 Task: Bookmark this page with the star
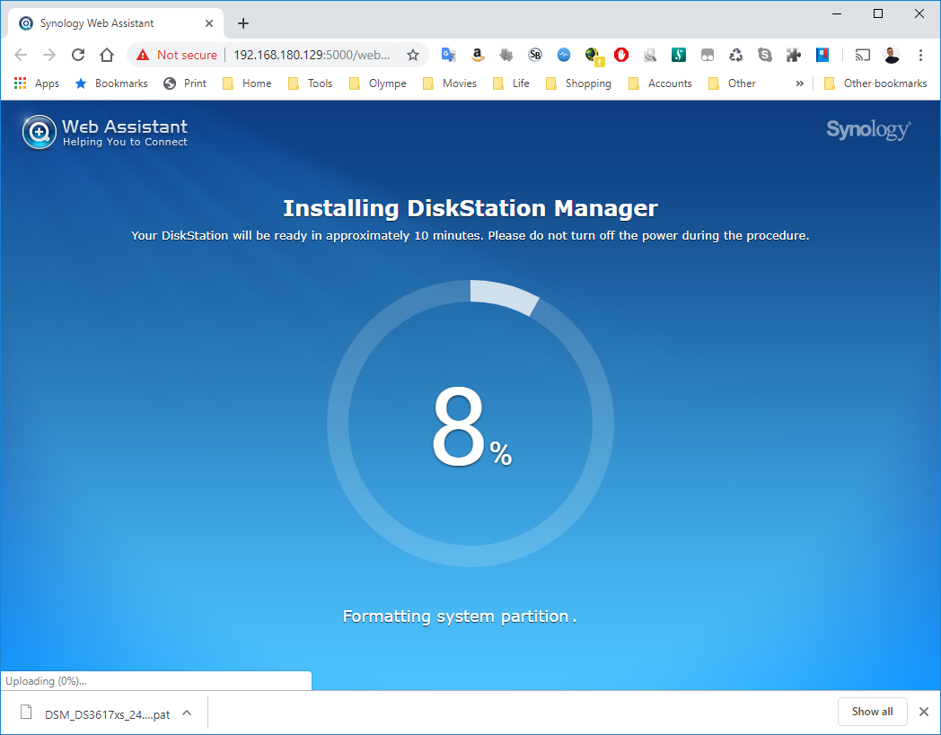(x=413, y=56)
